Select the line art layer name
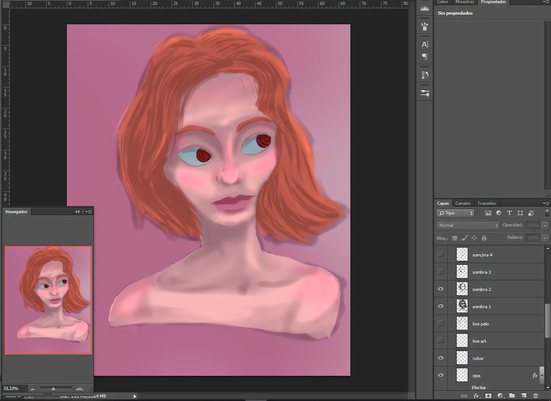The image size is (551, 401). pyautogui.click(x=479, y=341)
